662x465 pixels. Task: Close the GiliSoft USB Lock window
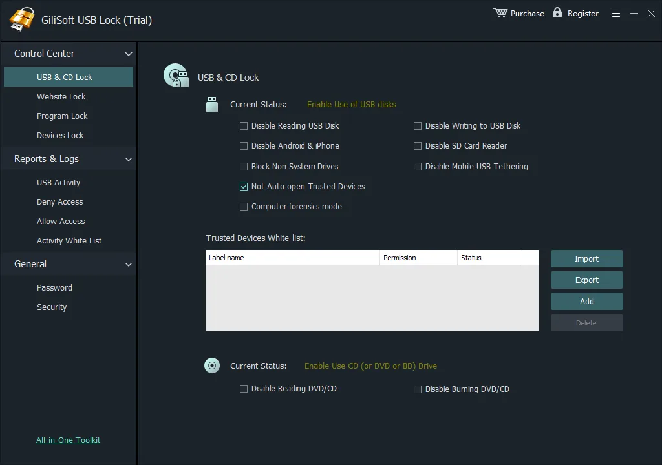pos(652,14)
